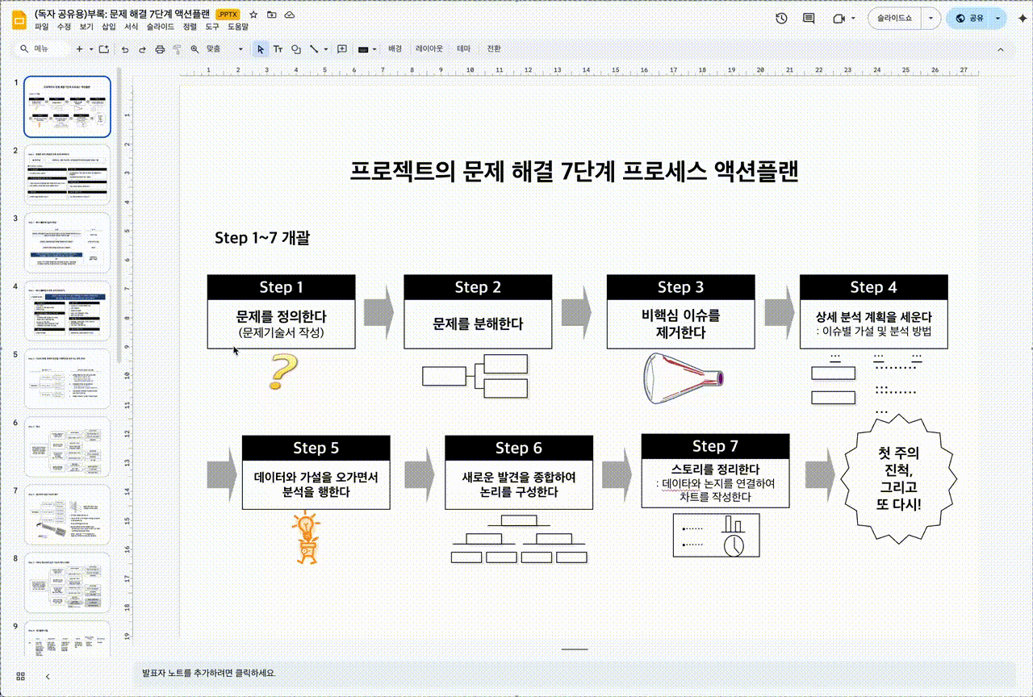
Task: Expand the zoom level dropdown
Action: click(x=240, y=49)
